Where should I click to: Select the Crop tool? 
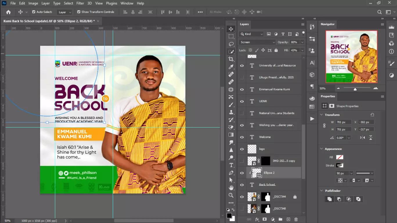tap(231, 59)
